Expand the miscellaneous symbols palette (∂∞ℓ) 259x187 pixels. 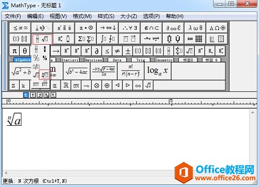coord(173,28)
